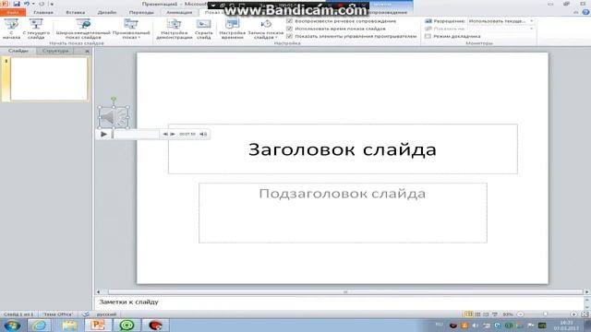Switch to Анимация ribbon tab

coord(179,12)
